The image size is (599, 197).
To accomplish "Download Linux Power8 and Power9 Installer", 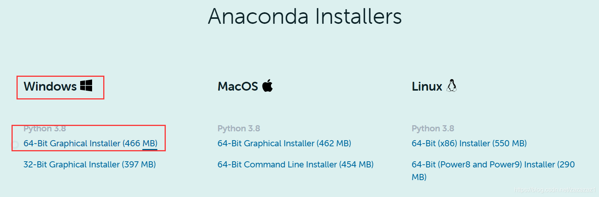I will (x=493, y=171).
